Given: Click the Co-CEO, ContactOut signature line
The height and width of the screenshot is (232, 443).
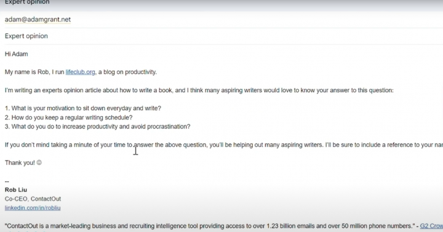Looking at the screenshot, I should 33,199.
